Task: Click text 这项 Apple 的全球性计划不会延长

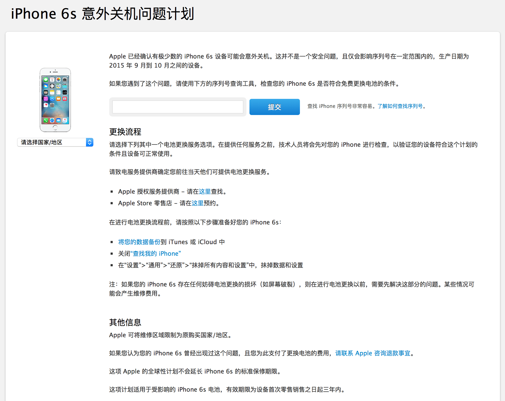Action: pos(156,371)
